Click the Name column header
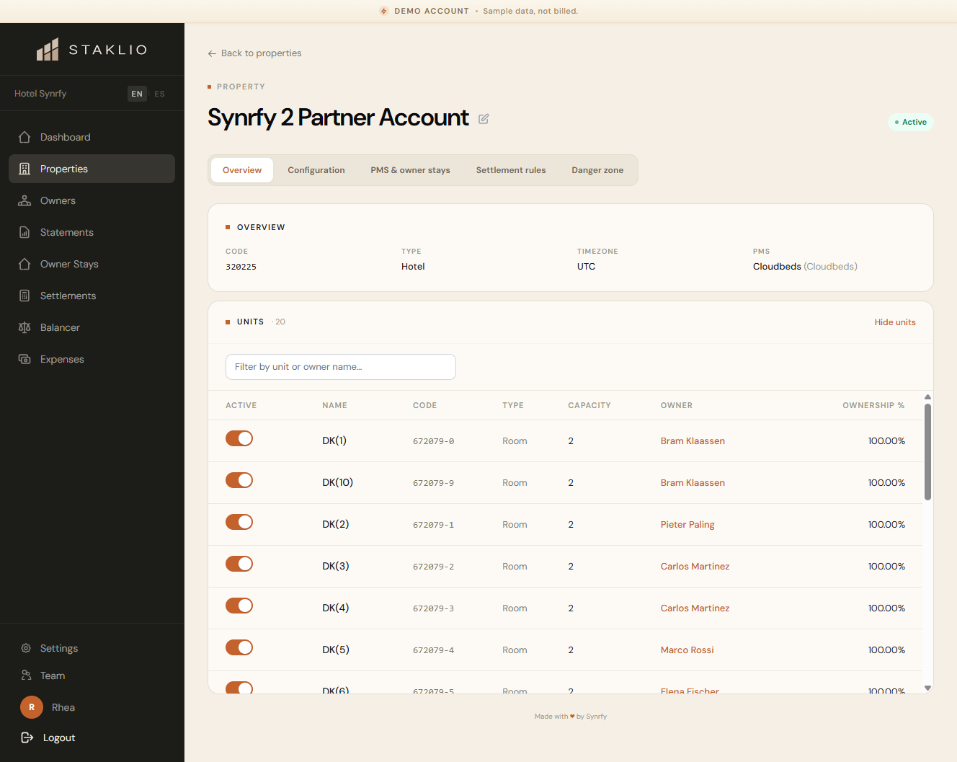The width and height of the screenshot is (957, 762). pyautogui.click(x=334, y=405)
